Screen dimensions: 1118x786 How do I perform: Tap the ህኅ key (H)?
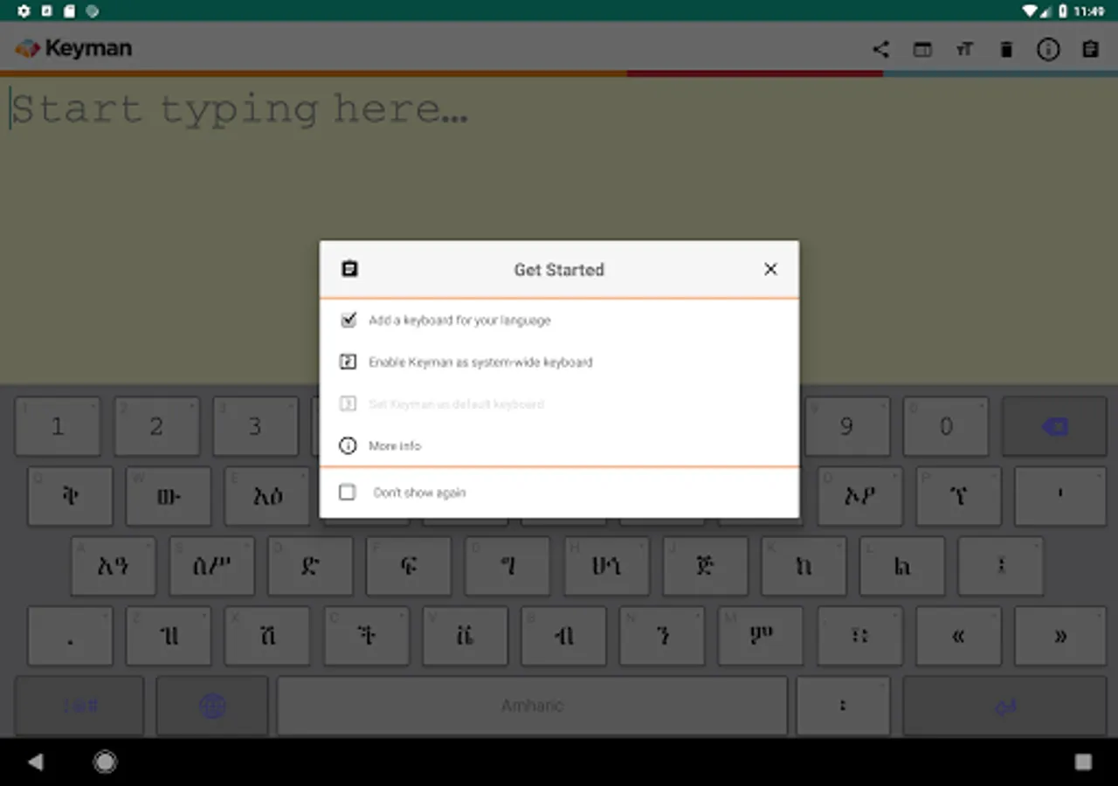[606, 566]
